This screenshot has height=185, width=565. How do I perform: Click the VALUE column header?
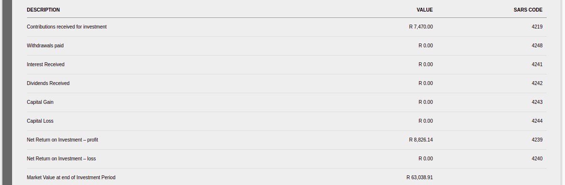coord(424,10)
